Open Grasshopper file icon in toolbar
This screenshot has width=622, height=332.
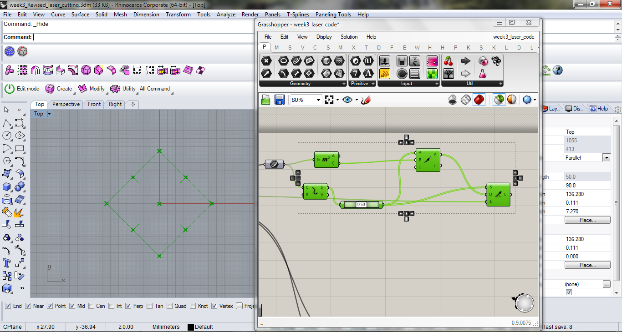point(266,100)
